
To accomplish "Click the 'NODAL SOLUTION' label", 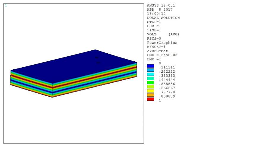I will point(163,18).
